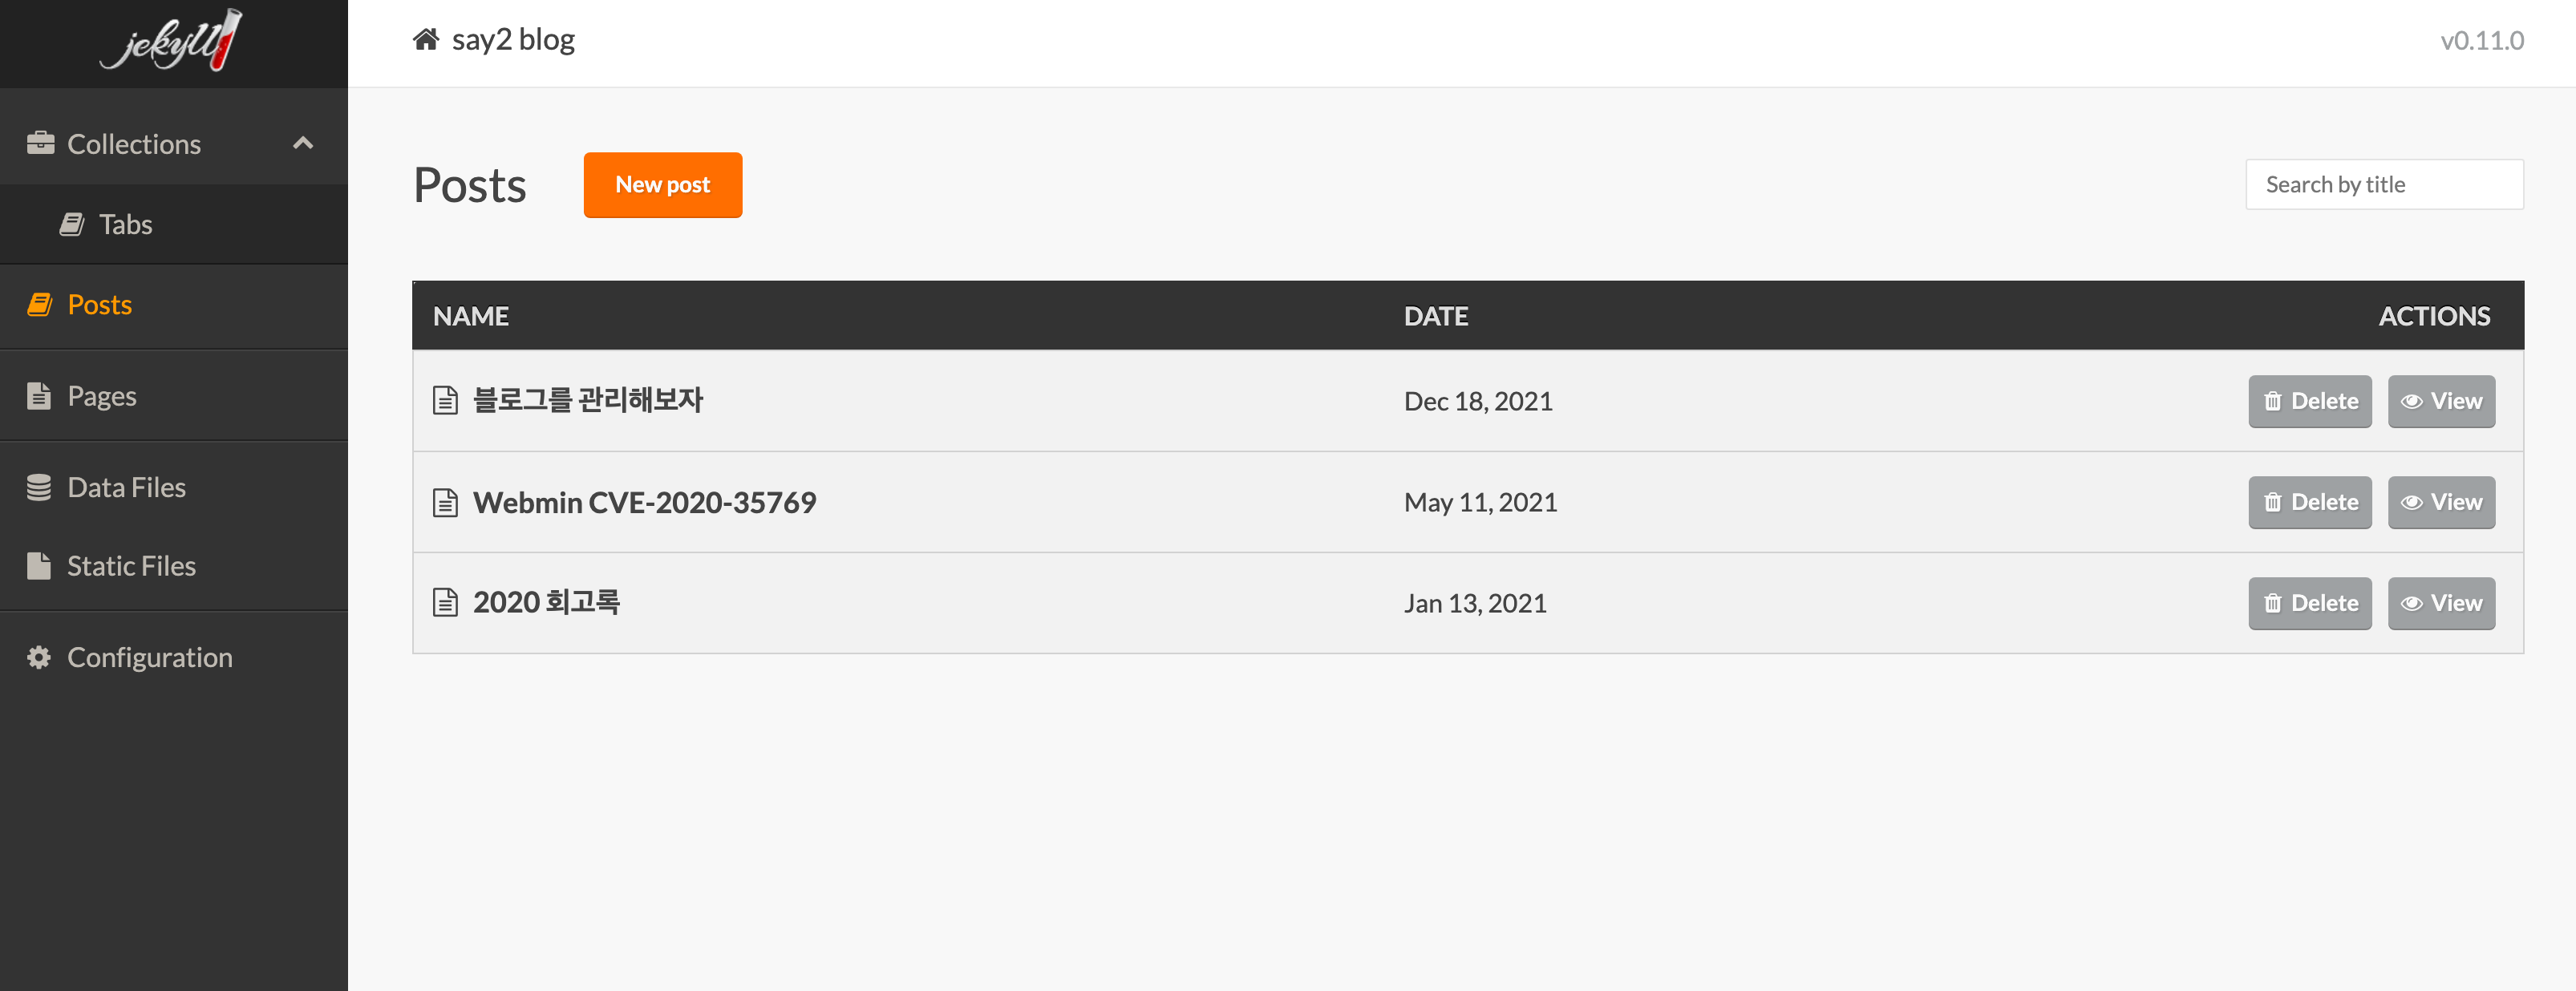Image resolution: width=2576 pixels, height=991 pixels.
Task: Click the home icon beside say2 blog
Action: click(426, 40)
